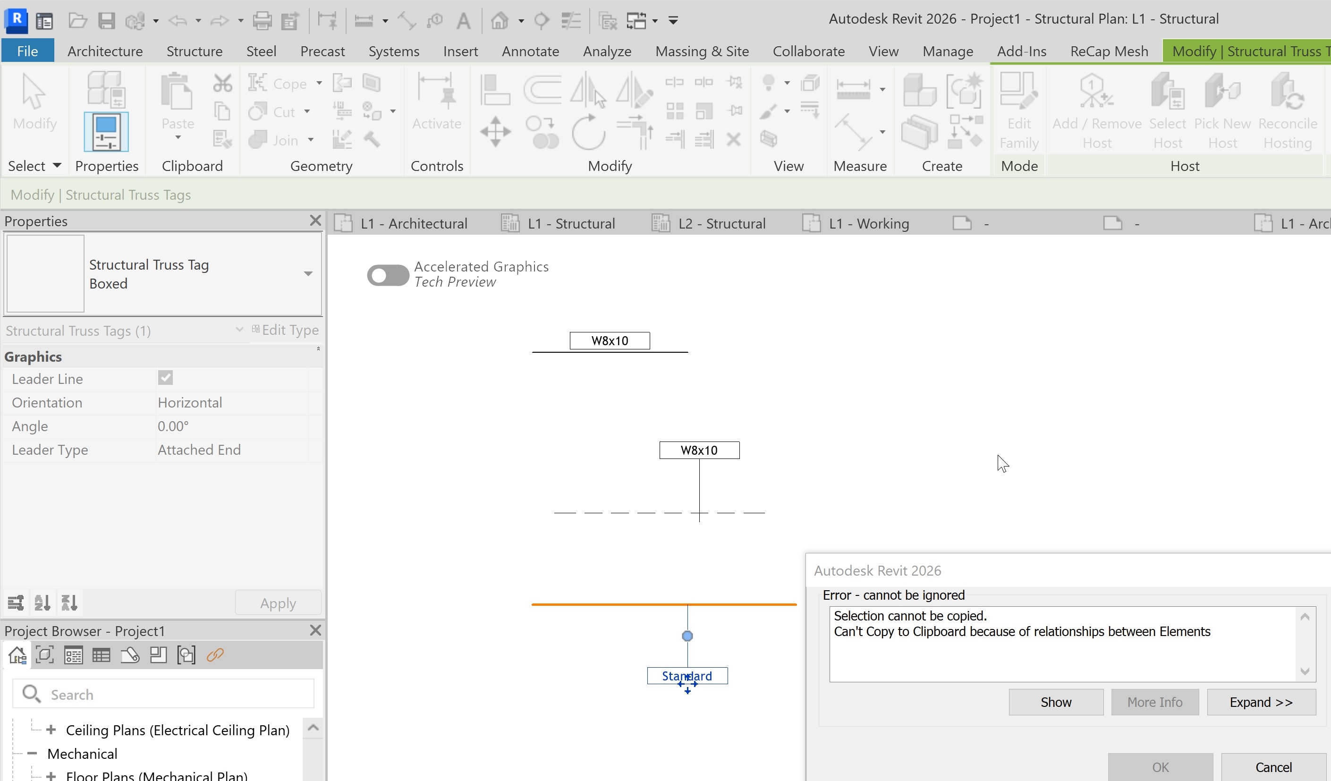This screenshot has width=1331, height=781.
Task: Click the Paste tool
Action: 177,103
